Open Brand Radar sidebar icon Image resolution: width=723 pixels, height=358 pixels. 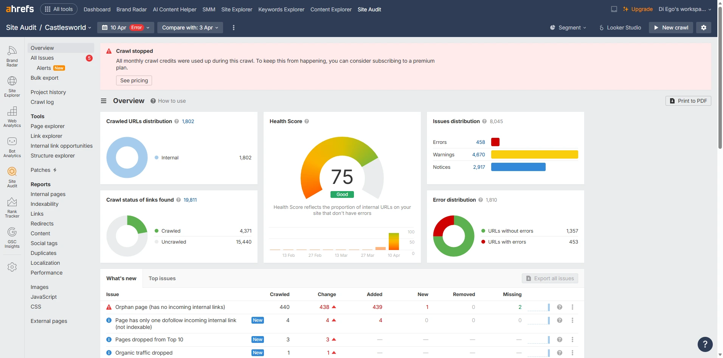tap(12, 57)
